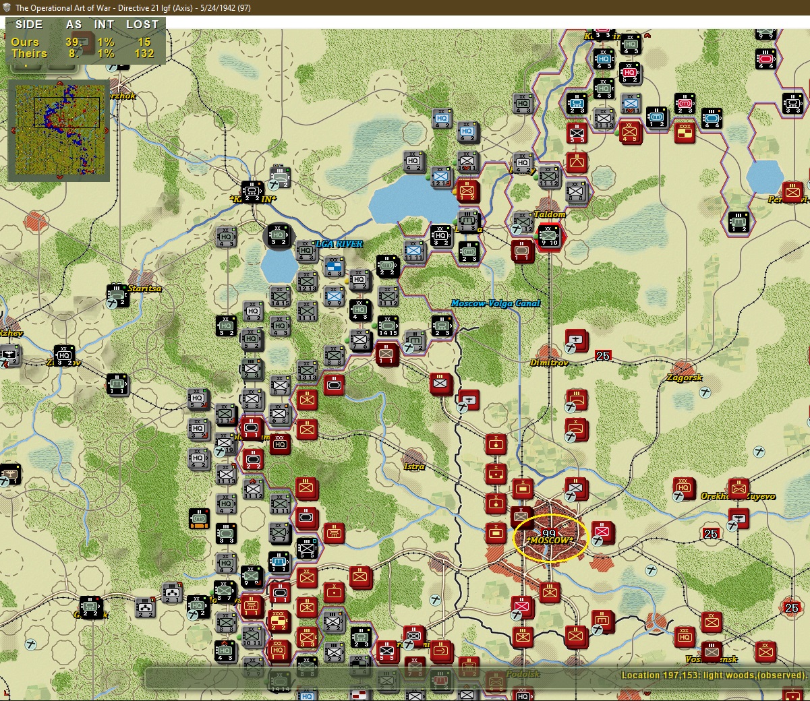Viewport: 810px width, 701px height.
Task: Select the black HQ unit at Zubtsov
Action: point(64,355)
